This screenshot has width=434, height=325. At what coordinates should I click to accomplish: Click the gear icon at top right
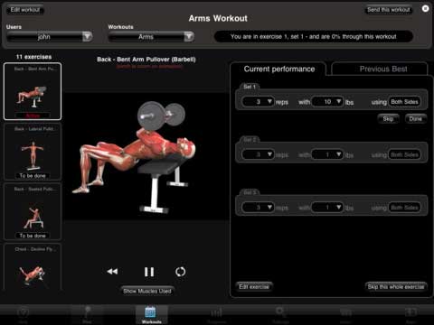(425, 8)
